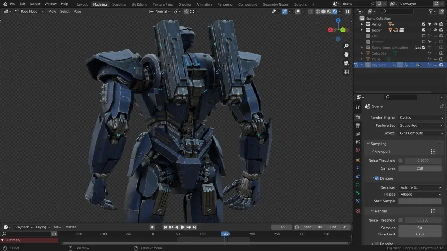Uncheck the Viewport Denoise checkbox
447x251 pixels.
coord(377,178)
